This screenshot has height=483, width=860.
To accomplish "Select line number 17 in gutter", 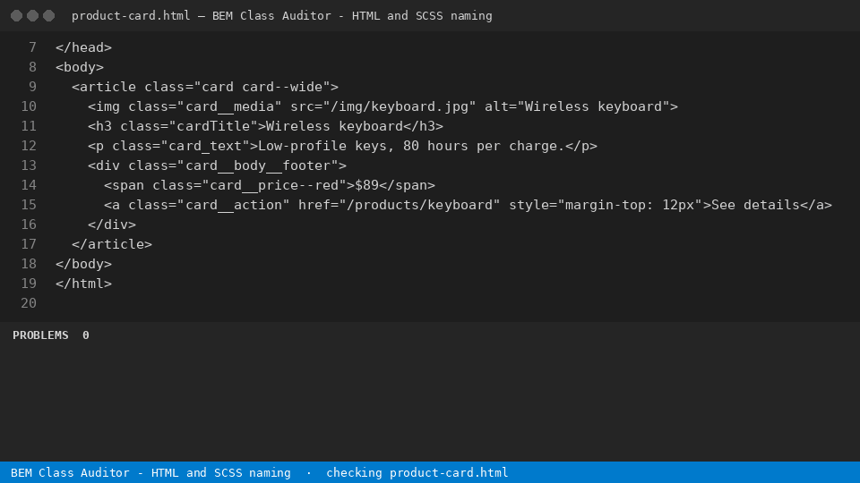I will click(29, 244).
